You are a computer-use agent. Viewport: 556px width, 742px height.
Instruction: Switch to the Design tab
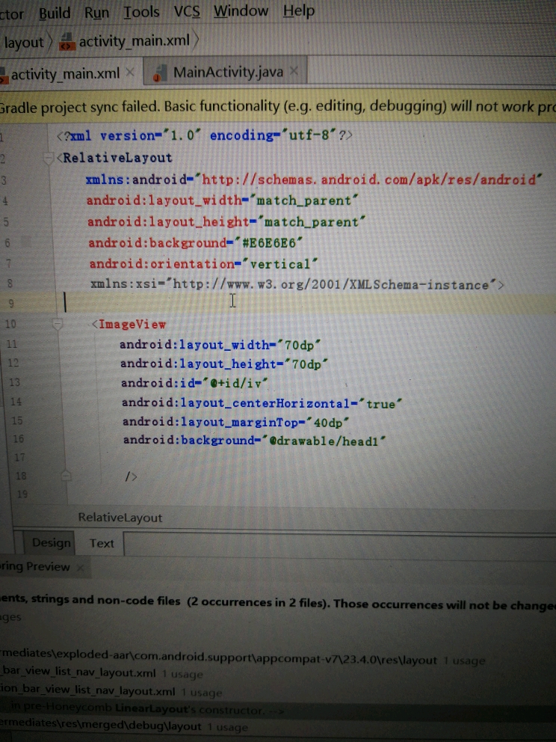coord(52,543)
